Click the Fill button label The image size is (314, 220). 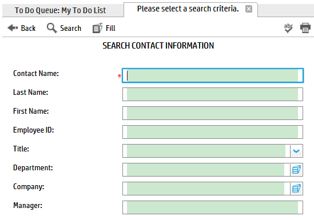pos(110,28)
